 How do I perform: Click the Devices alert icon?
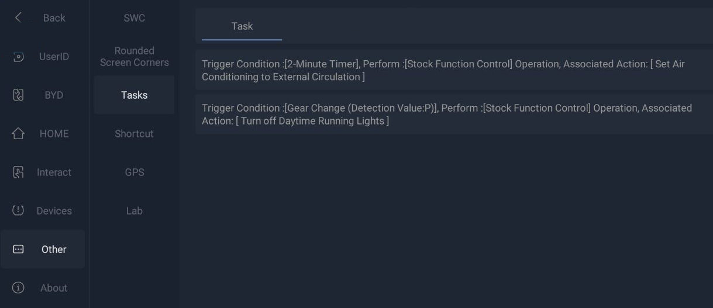(x=18, y=210)
